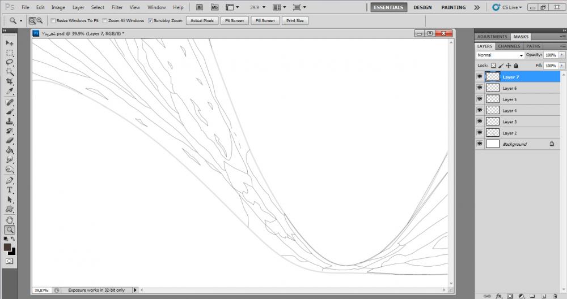Open the Filter menu
Viewport: 567px width, 299px height.
coord(117,7)
